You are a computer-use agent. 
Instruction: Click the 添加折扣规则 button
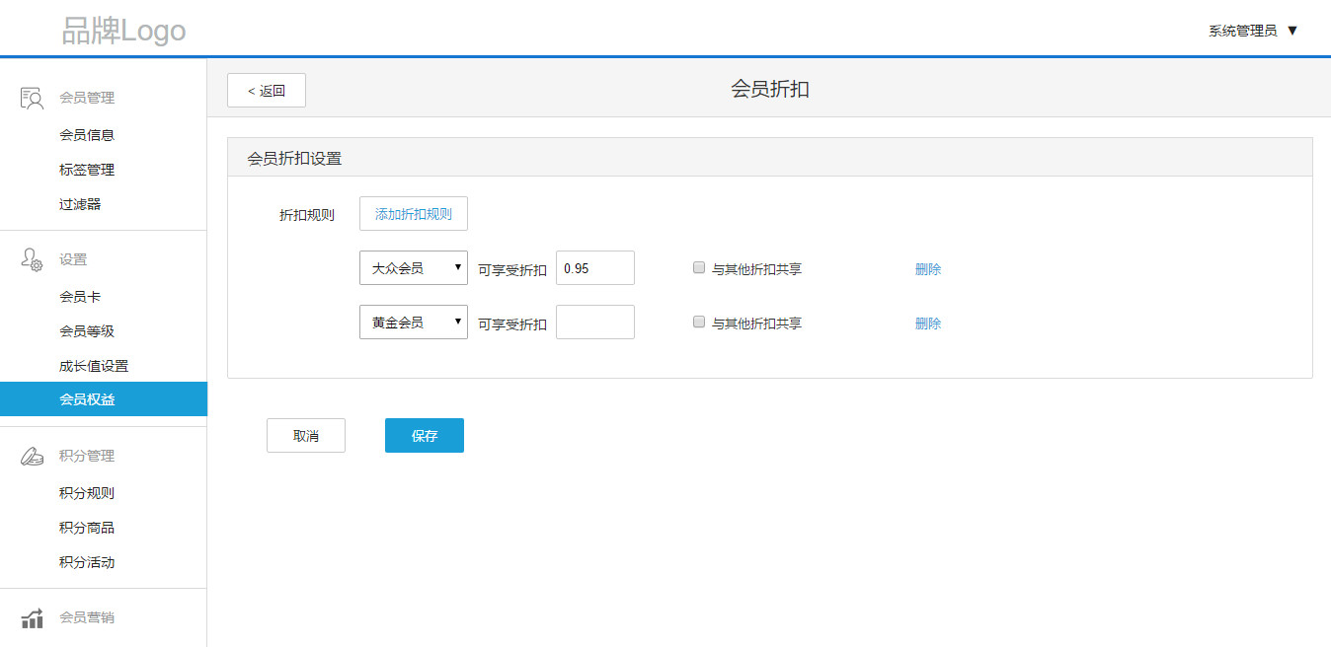pyautogui.click(x=413, y=213)
